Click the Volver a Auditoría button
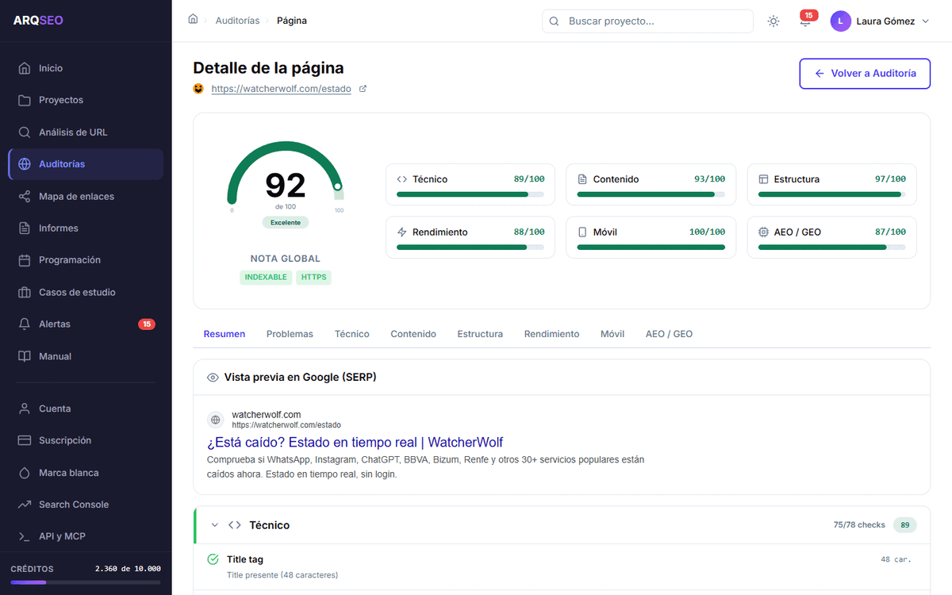Image resolution: width=952 pixels, height=595 pixels. pos(865,73)
